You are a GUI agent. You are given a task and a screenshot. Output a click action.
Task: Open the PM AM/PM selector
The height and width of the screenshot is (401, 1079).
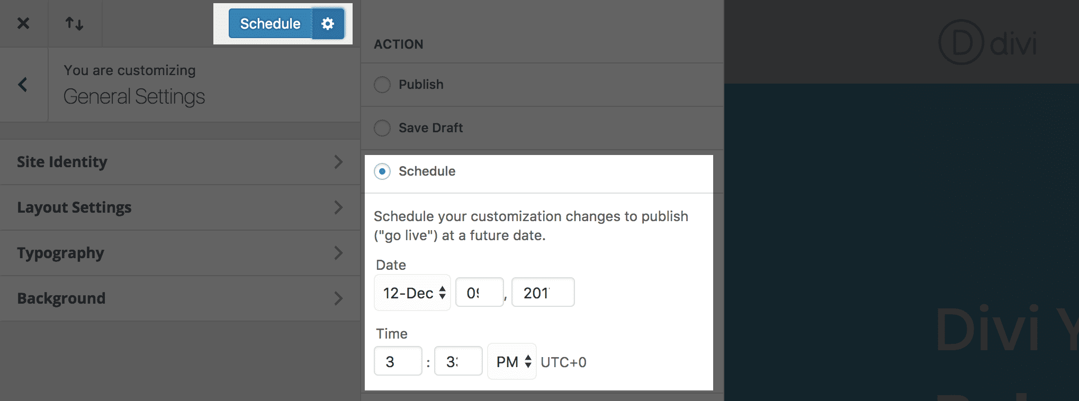(511, 361)
